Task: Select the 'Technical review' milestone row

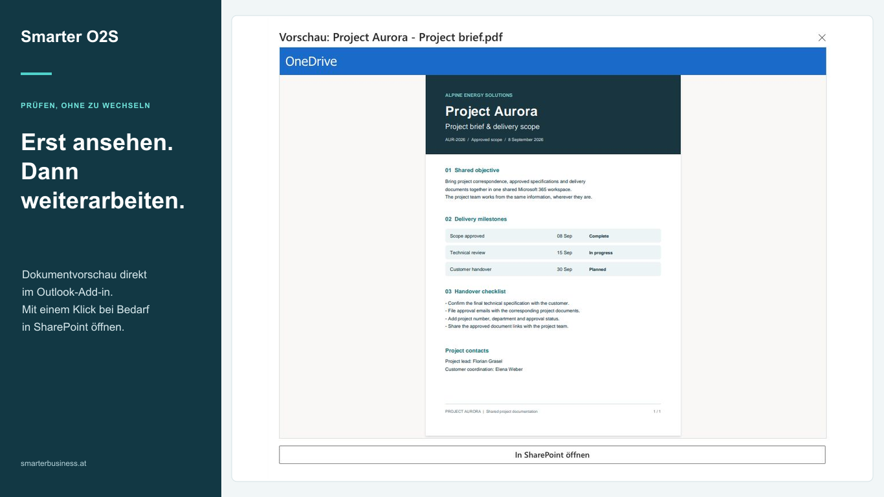Action: pyautogui.click(x=553, y=252)
